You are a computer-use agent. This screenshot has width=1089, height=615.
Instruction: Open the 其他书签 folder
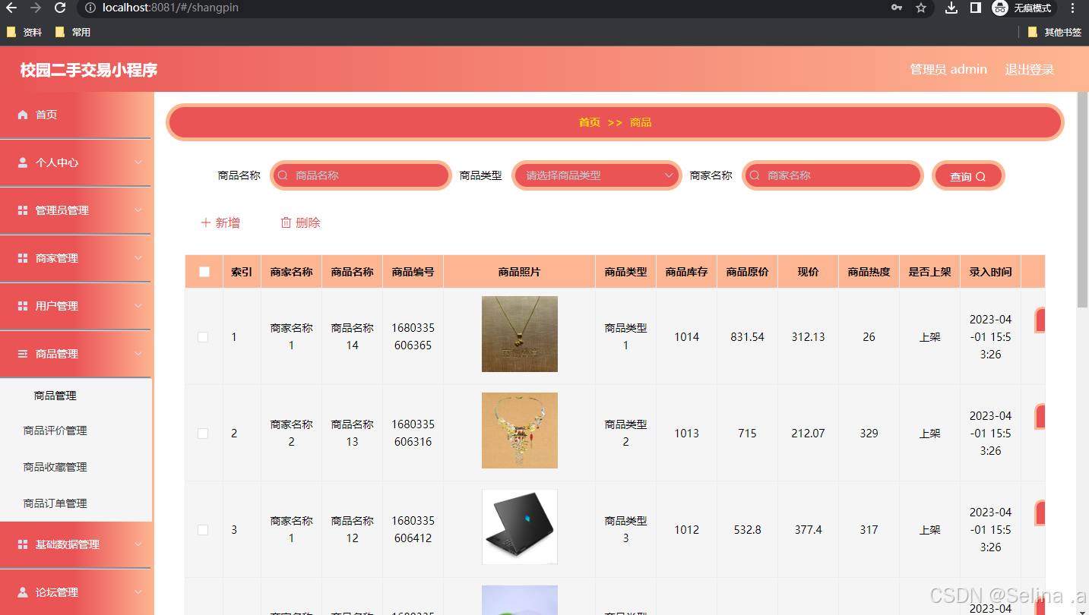click(x=1056, y=32)
